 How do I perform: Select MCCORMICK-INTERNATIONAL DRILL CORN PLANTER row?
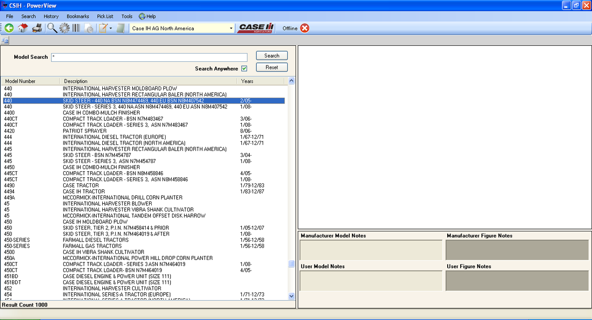click(x=143, y=198)
